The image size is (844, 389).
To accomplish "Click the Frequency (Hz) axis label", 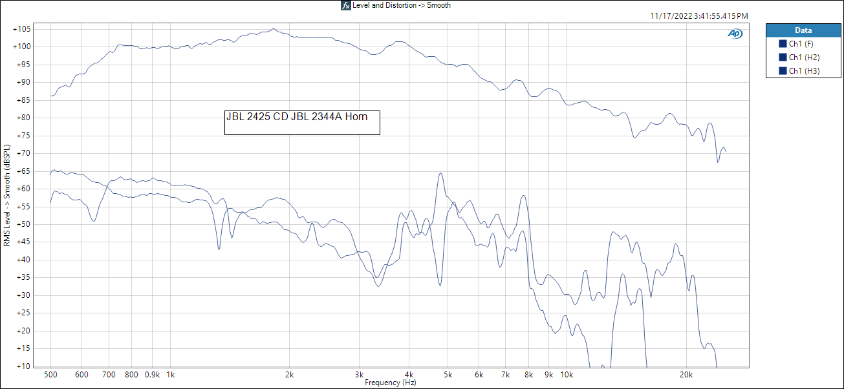I will pyautogui.click(x=391, y=383).
